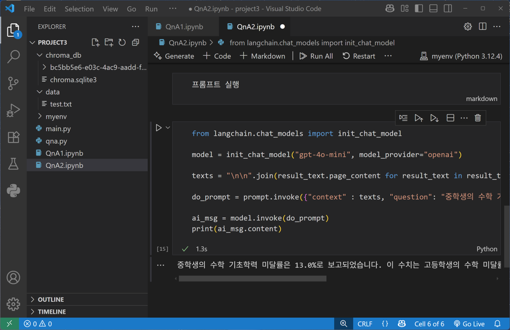
Task: Open Copilot chat icon in title bar
Action: click(390, 9)
